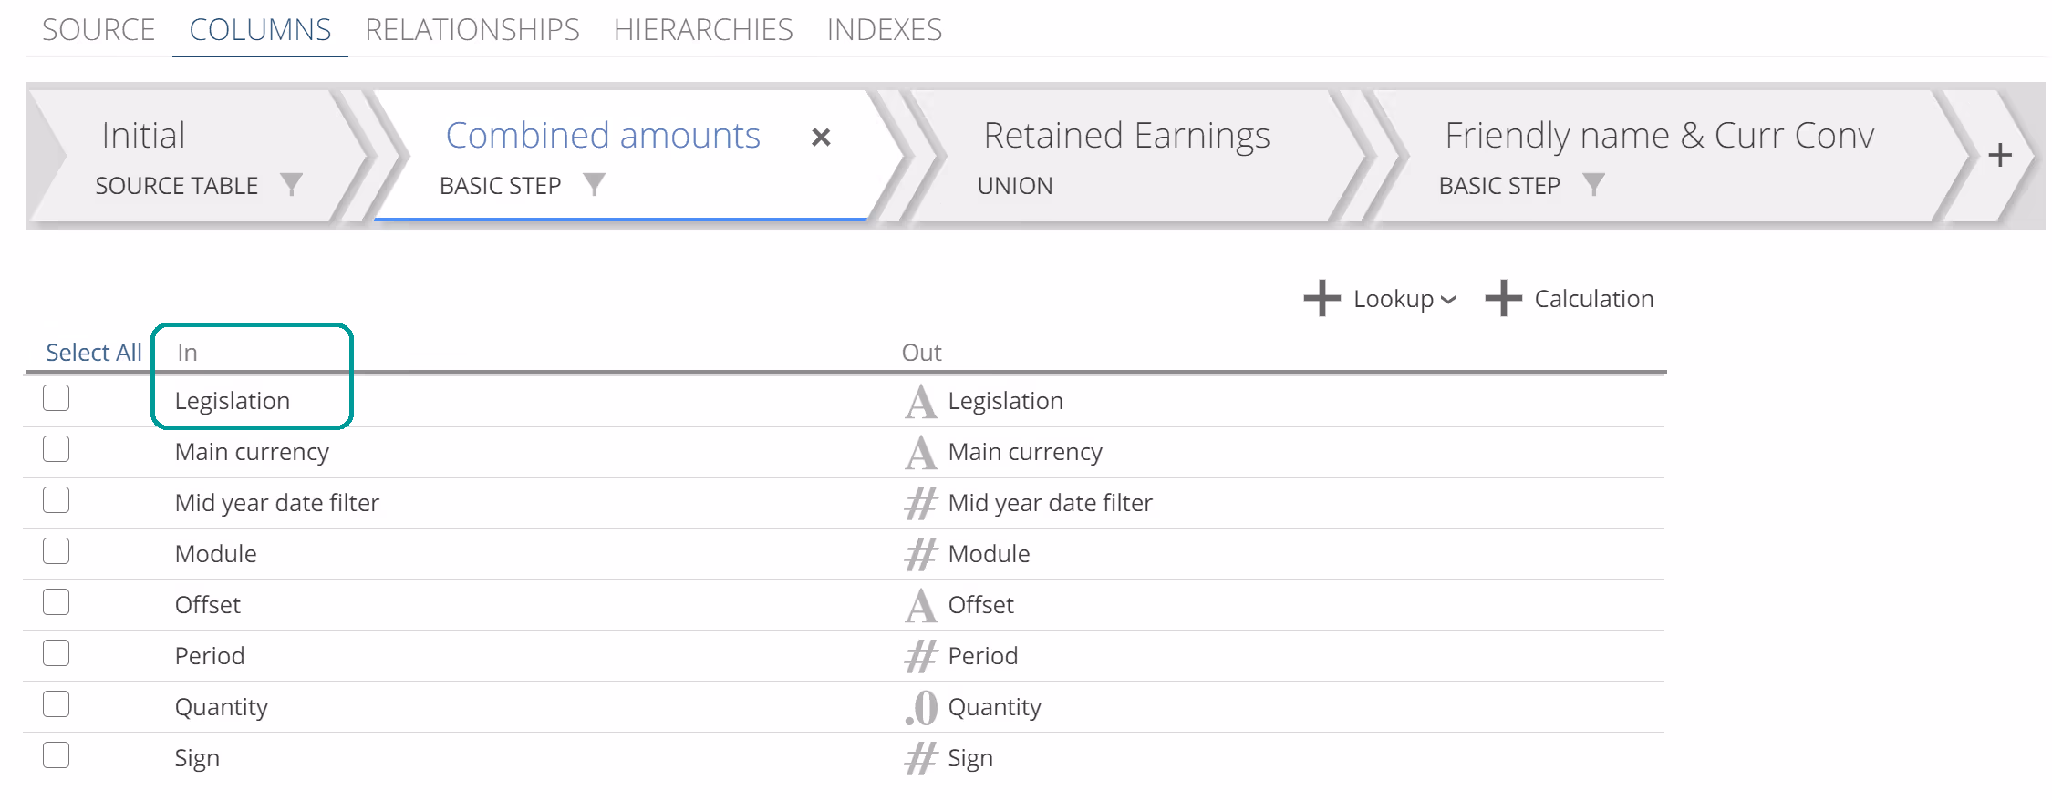Image resolution: width=2052 pixels, height=800 pixels.
Task: Add a new Calculation column
Action: click(x=1570, y=299)
